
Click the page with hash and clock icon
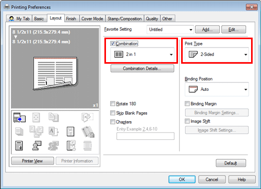coord(71,146)
